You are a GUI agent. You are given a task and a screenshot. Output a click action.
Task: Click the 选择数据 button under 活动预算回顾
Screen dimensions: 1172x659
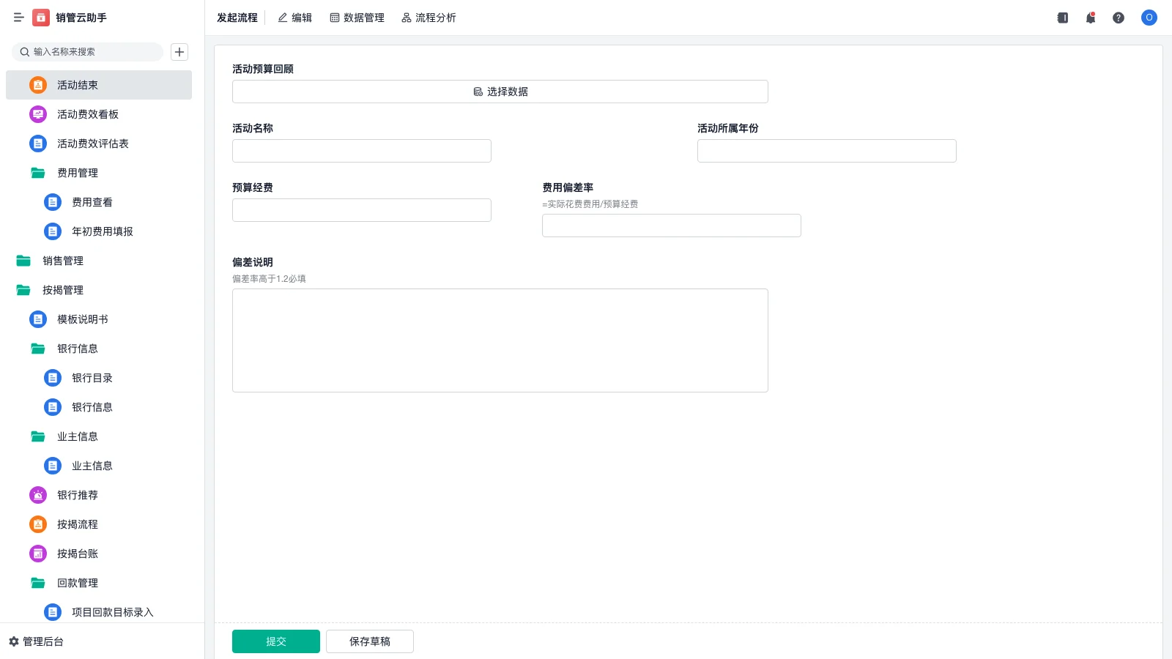click(x=500, y=91)
